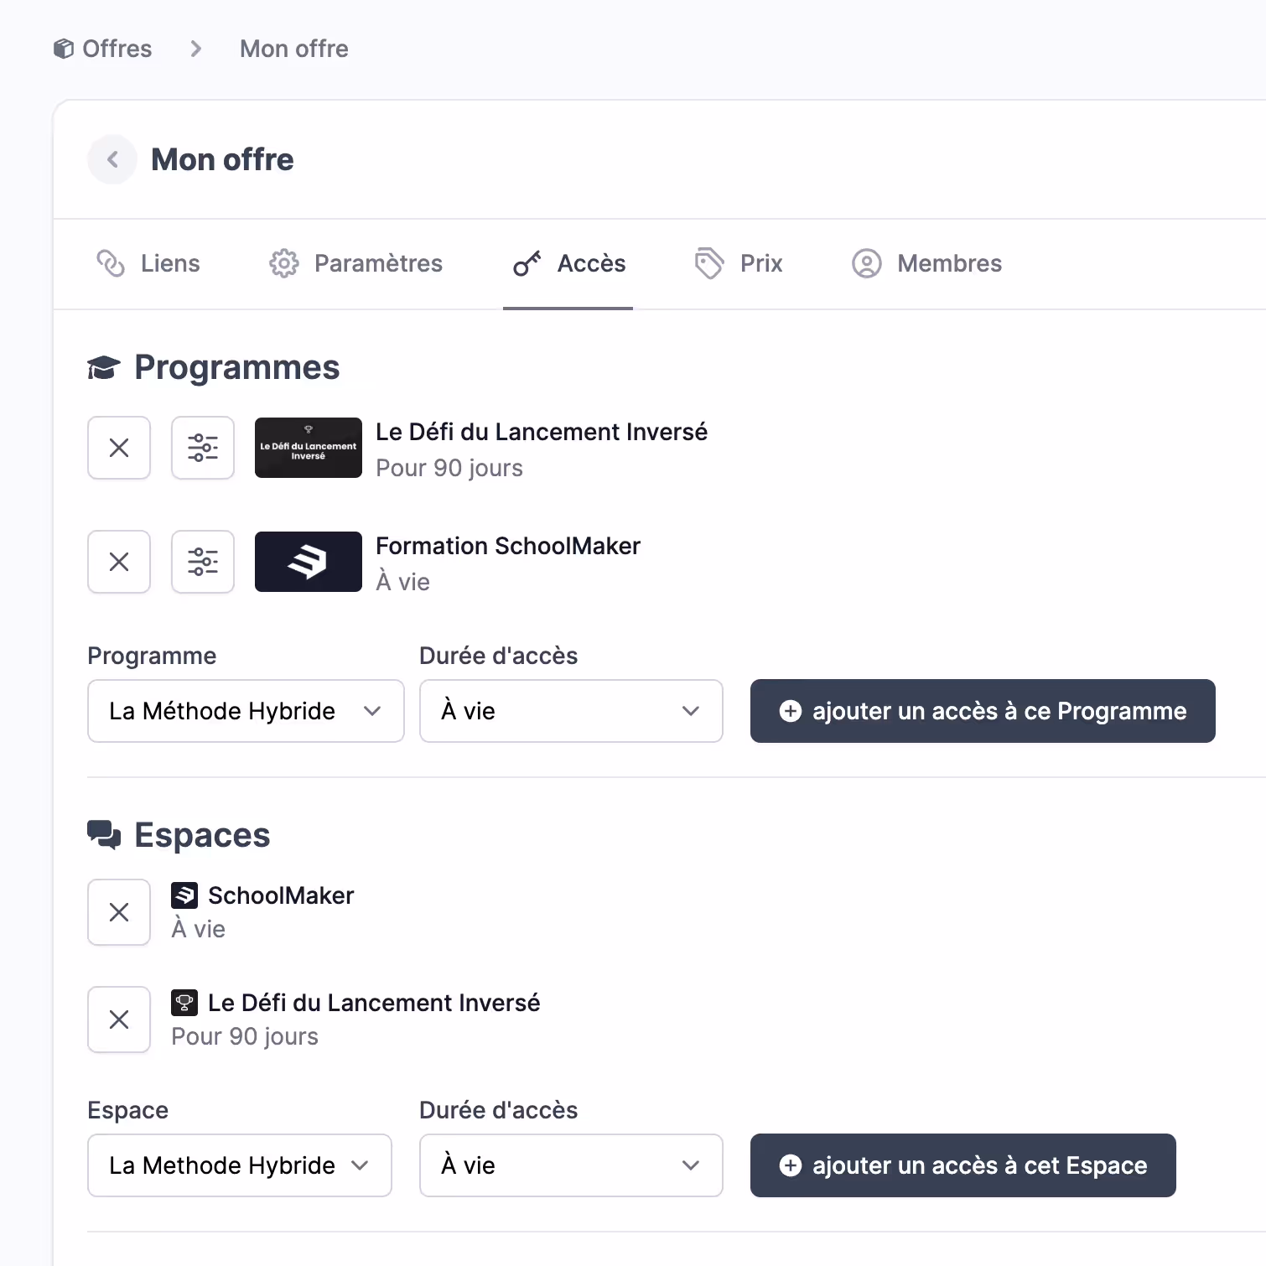
Task: Open the Membres tab
Action: pyautogui.click(x=926, y=263)
